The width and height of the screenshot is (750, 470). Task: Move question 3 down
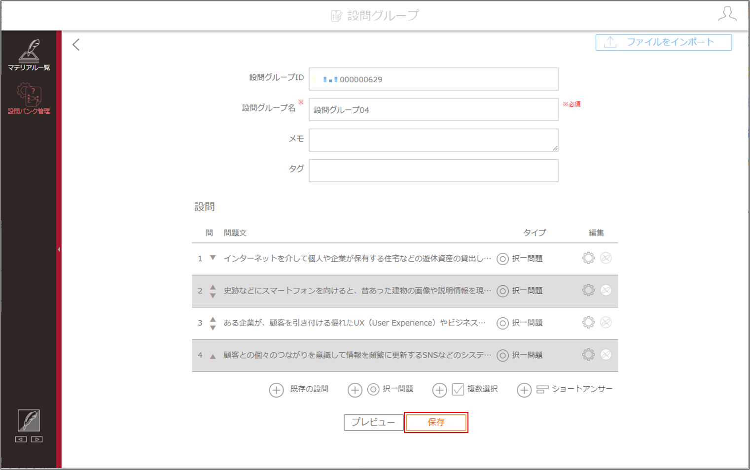[213, 328]
